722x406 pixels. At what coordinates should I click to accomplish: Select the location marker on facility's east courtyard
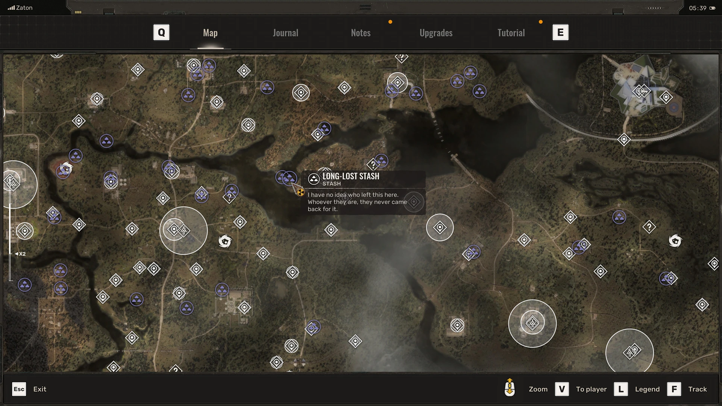pyautogui.click(x=666, y=97)
